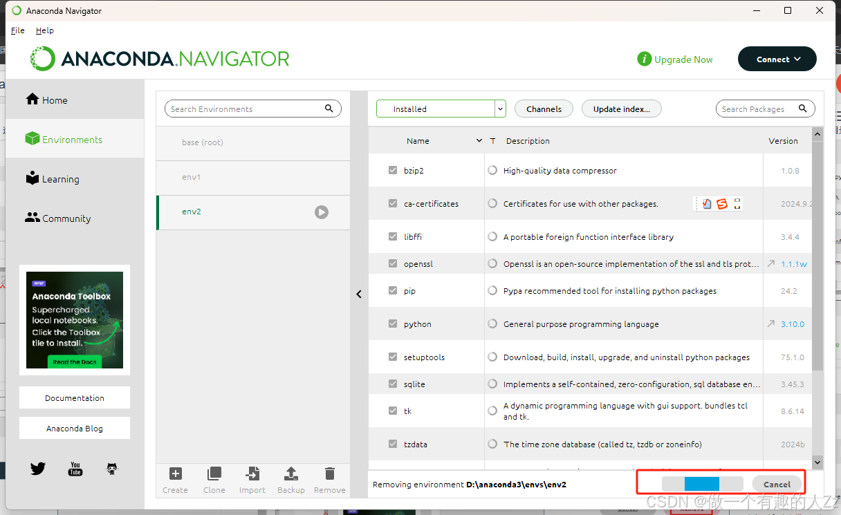Click the bzip2 package type circle
841x515 pixels.
492,170
